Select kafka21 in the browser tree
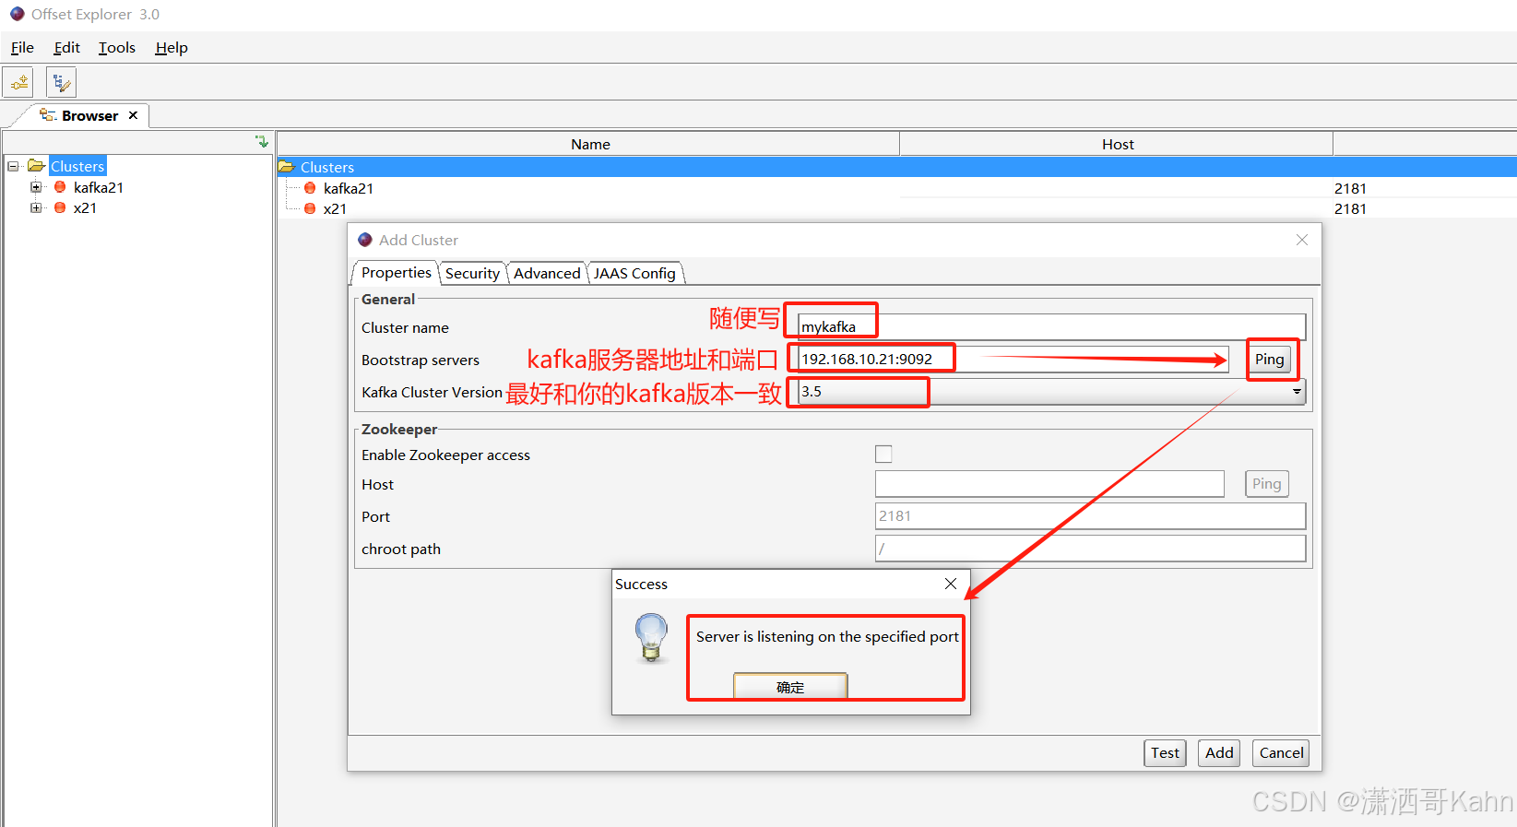The image size is (1517, 827). pyautogui.click(x=99, y=187)
